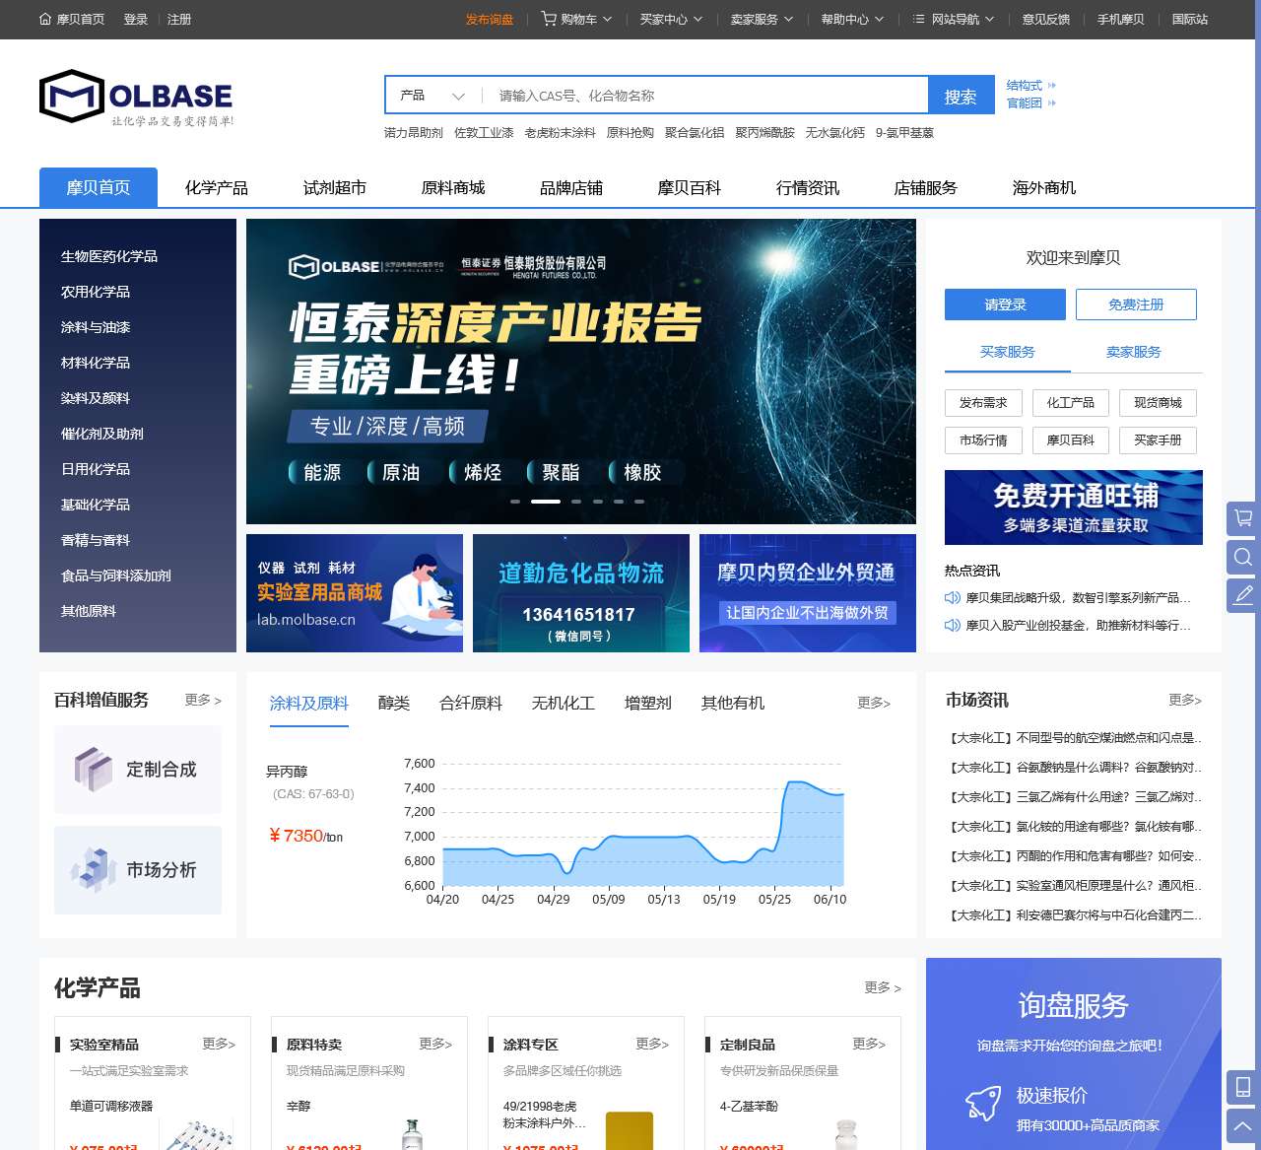Click the 发布询盘 link in top bar
The width and height of the screenshot is (1261, 1150).
coord(490,19)
